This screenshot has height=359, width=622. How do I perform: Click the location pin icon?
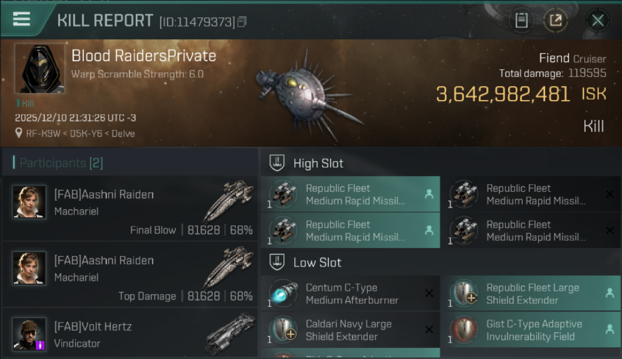click(19, 133)
